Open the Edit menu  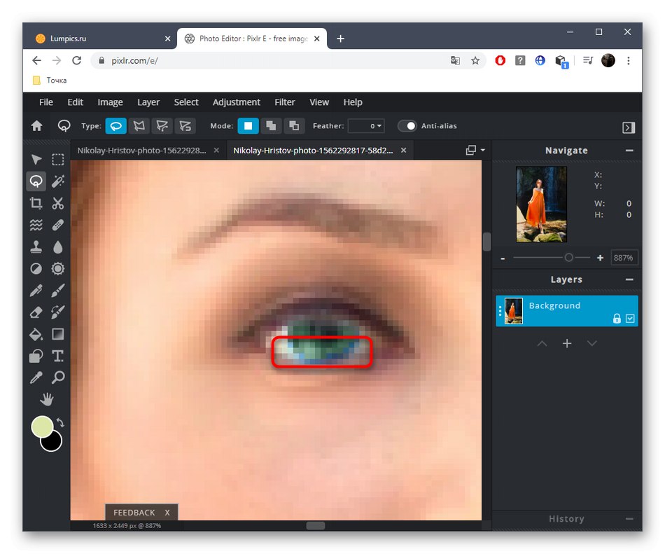[x=75, y=102]
